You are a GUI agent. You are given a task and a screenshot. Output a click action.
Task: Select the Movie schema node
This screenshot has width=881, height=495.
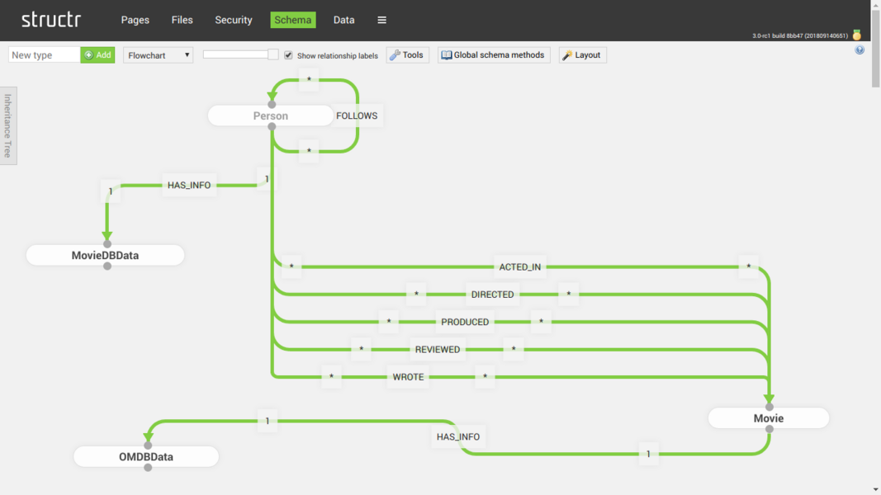click(768, 418)
